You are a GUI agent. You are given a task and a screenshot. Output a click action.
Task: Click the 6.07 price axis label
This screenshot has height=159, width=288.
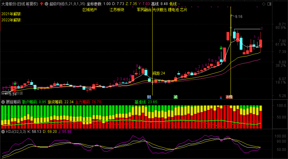282,79
